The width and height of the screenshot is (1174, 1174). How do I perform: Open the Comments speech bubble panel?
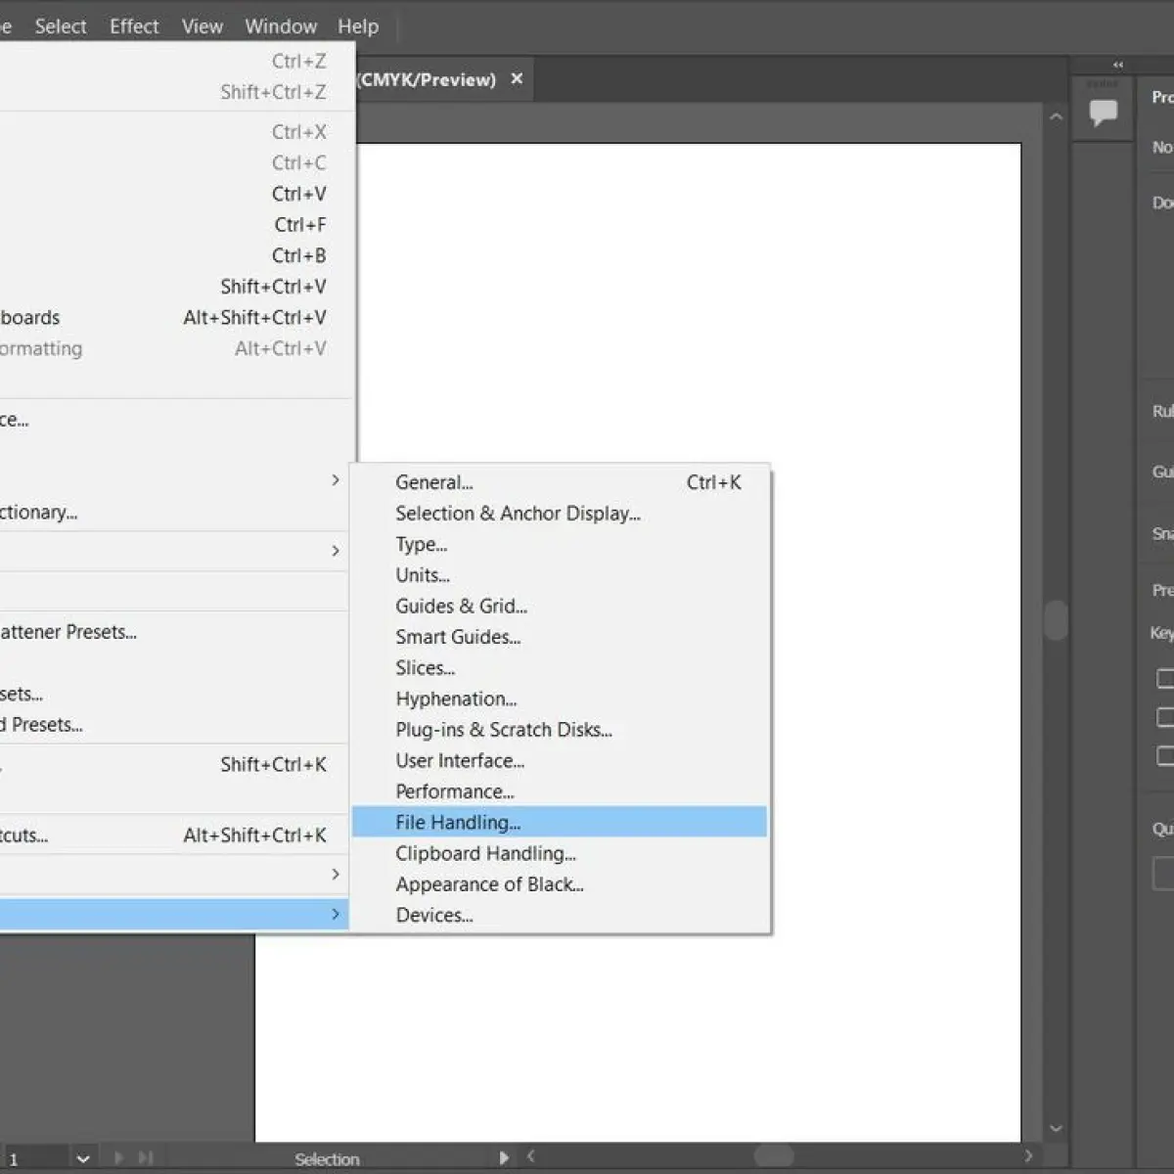[x=1104, y=113]
